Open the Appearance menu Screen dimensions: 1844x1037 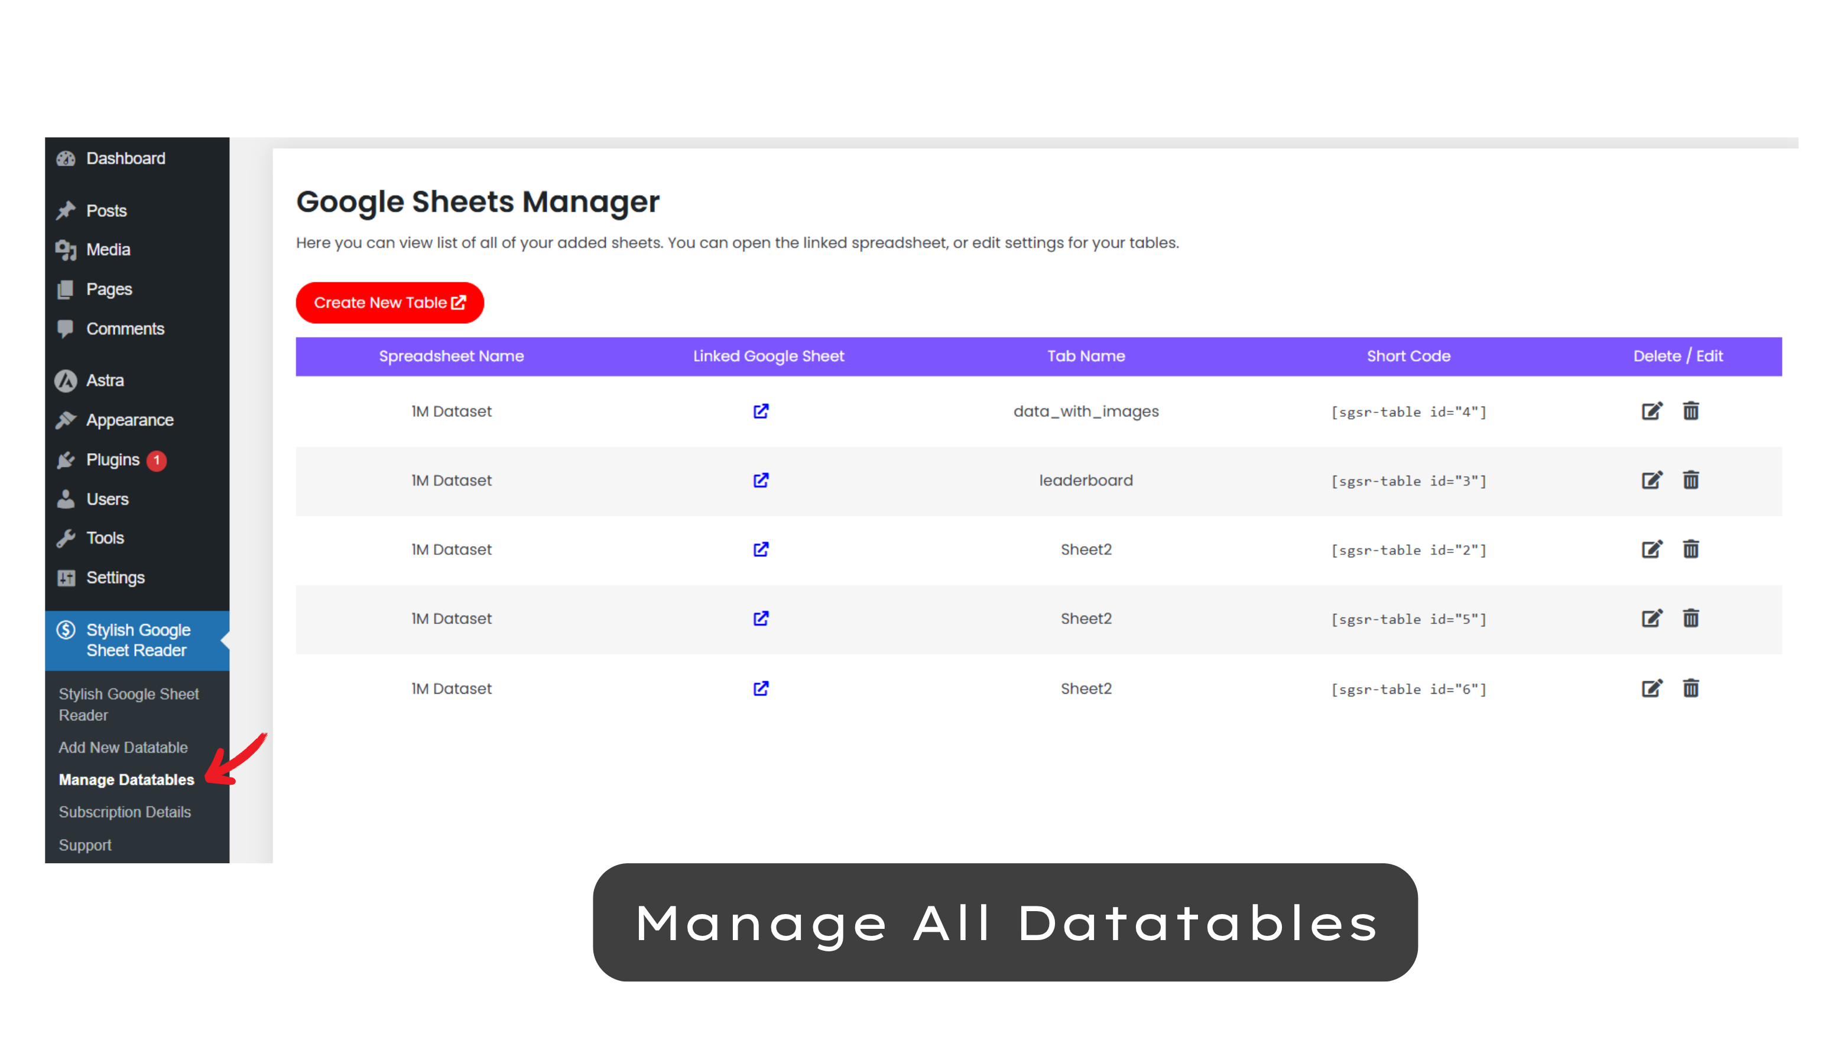point(129,420)
